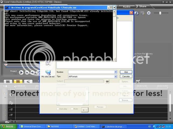
Task: Click the timeline playhead marker
Action: 15,87
